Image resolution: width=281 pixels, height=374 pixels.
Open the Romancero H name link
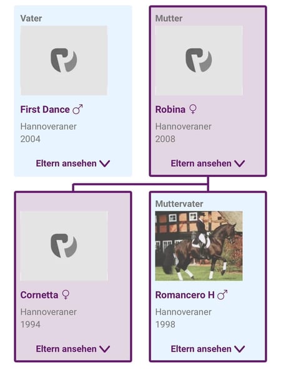click(185, 295)
